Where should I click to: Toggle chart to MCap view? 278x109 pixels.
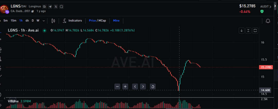click(101, 21)
